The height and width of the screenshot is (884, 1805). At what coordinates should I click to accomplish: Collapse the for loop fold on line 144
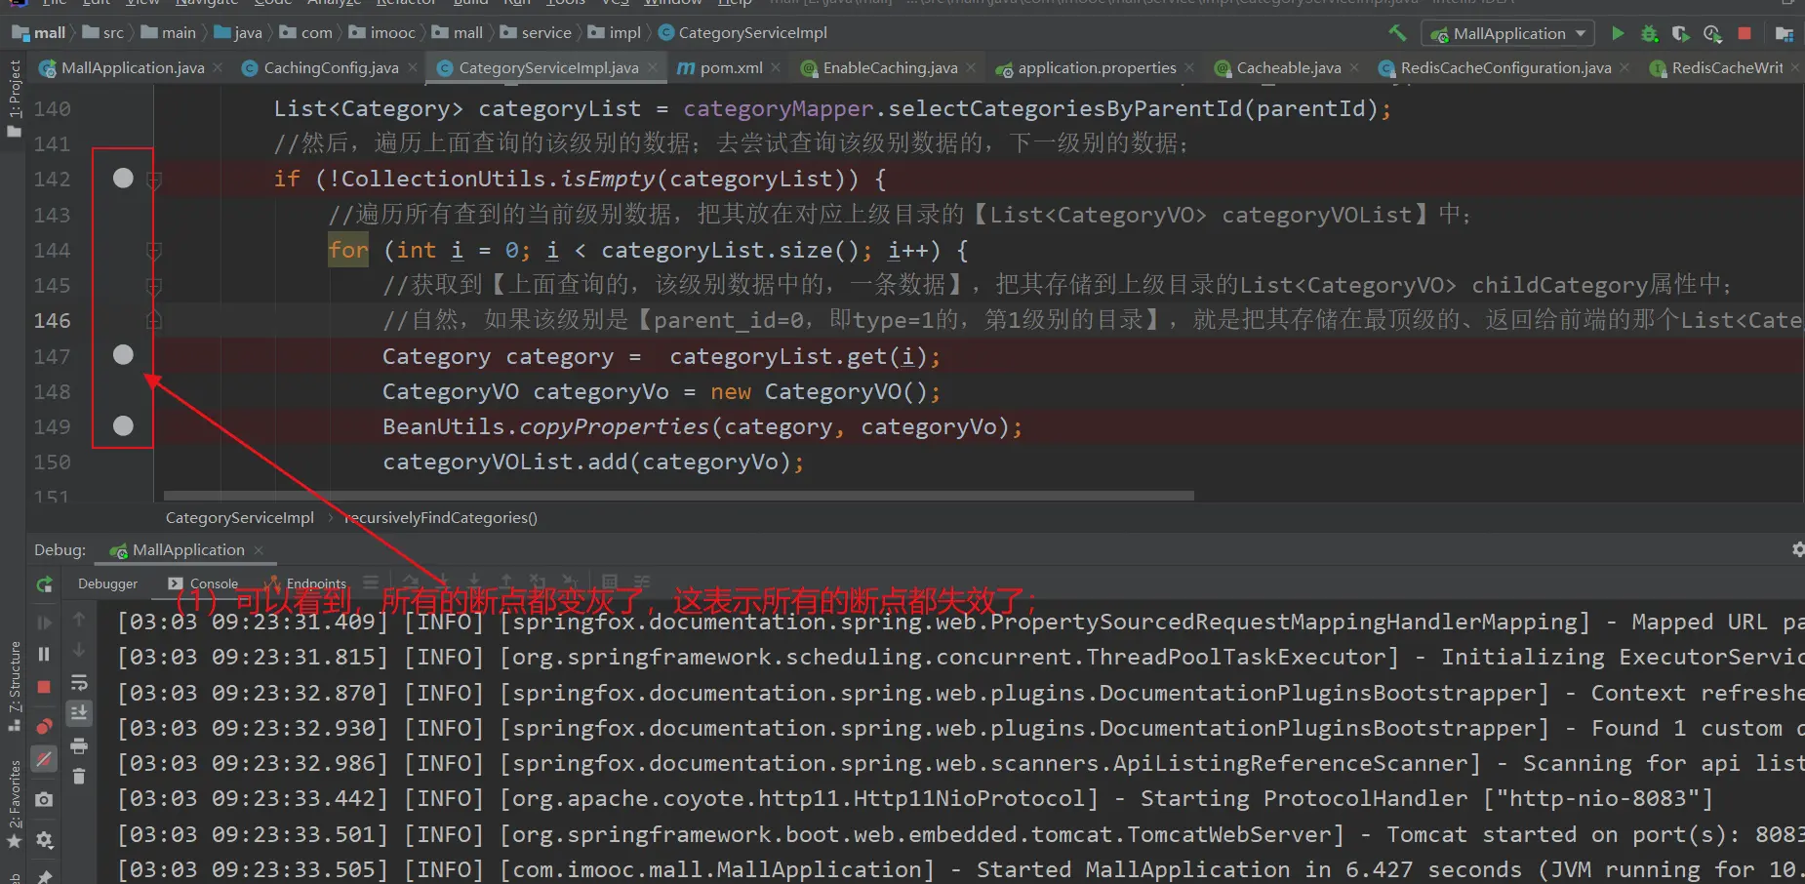pos(154,251)
